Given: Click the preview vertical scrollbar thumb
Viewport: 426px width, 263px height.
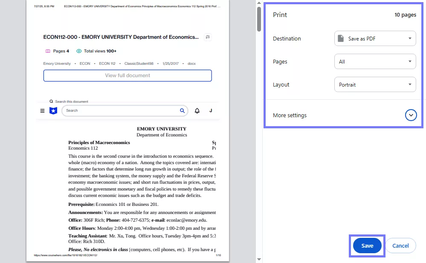Looking at the screenshot, I should pos(259,19).
